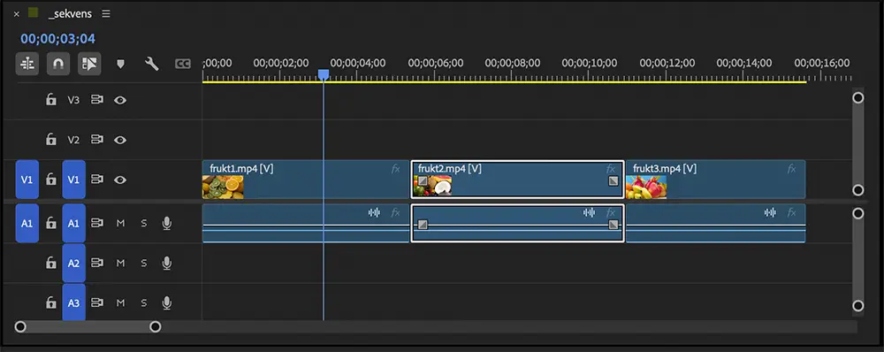884x352 pixels.
Task: Toggle insert sequence as nest button
Action: 27,64
